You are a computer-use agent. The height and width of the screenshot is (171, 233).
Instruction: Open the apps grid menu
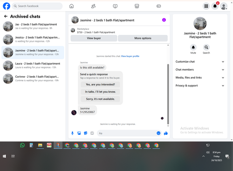[x=206, y=6]
